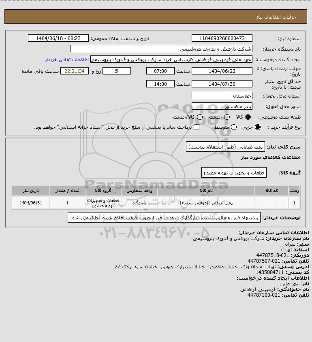The width and height of the screenshot is (312, 342).
Task: Click the need date cell 1404/06/31
Action: tap(31, 203)
